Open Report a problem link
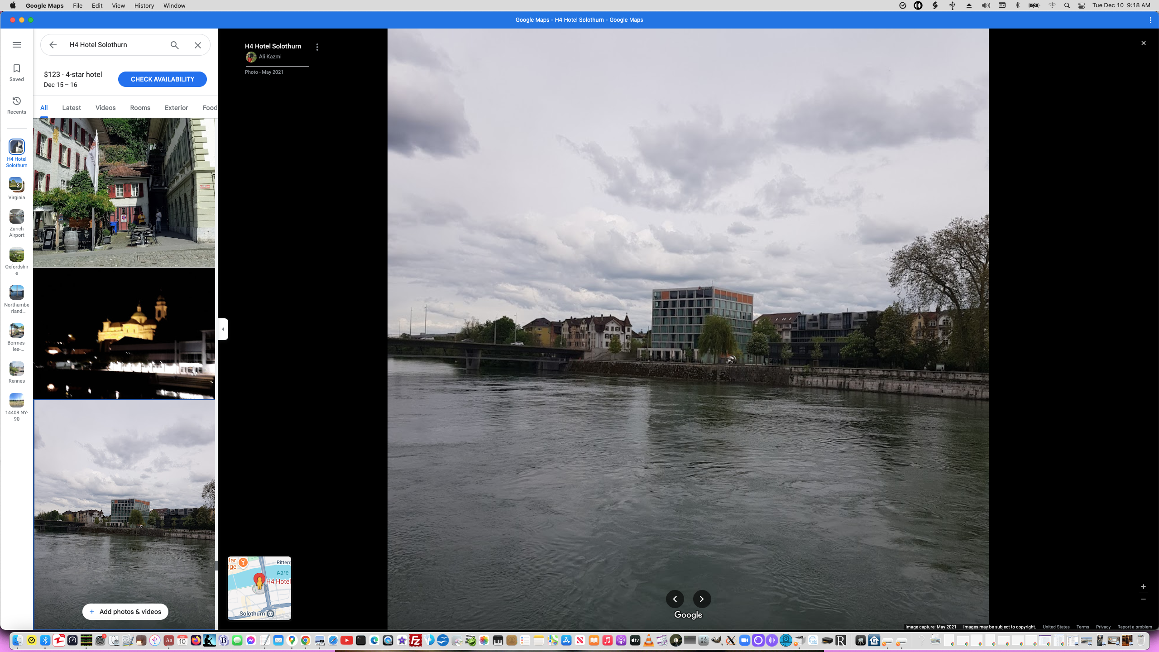 [1134, 627]
